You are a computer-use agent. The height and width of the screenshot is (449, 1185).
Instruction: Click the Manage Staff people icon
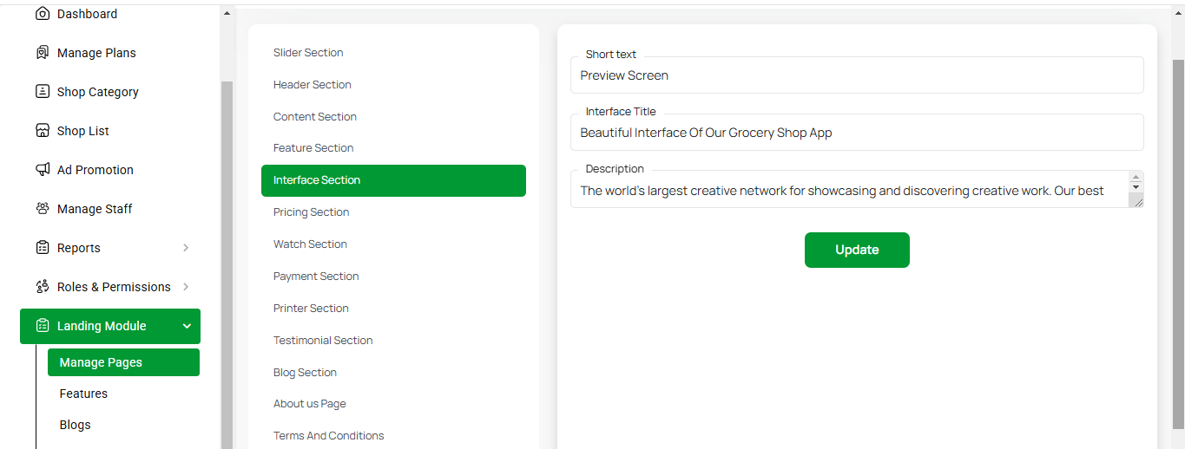pos(42,209)
